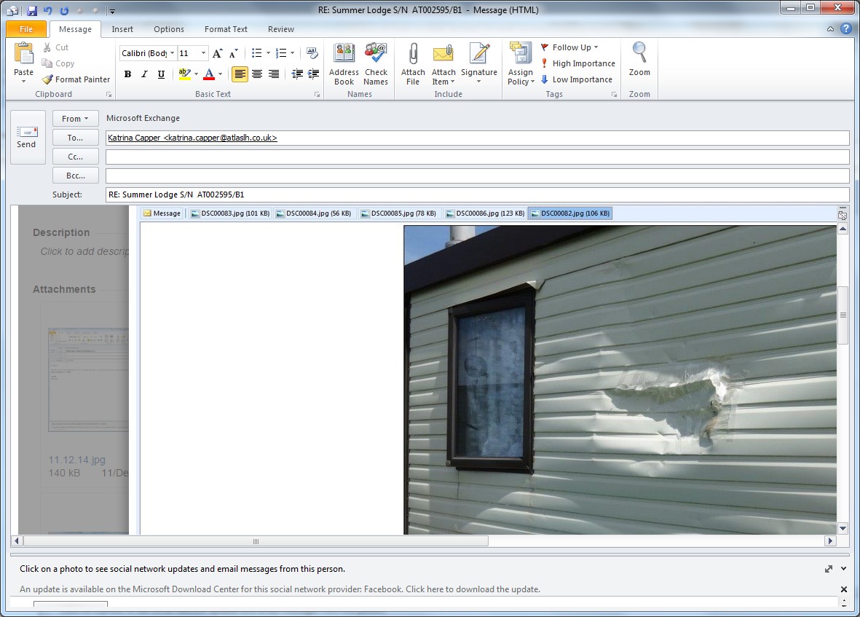Center the text
Image resolution: width=860 pixels, height=617 pixels.
tap(256, 74)
